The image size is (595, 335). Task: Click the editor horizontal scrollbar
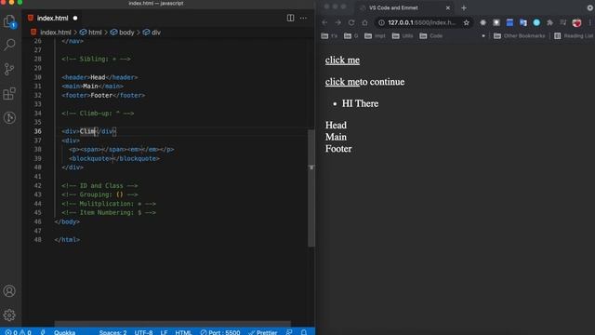click(x=173, y=324)
